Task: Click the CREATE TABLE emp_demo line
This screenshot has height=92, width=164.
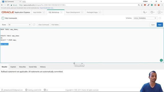Action: [10, 36]
